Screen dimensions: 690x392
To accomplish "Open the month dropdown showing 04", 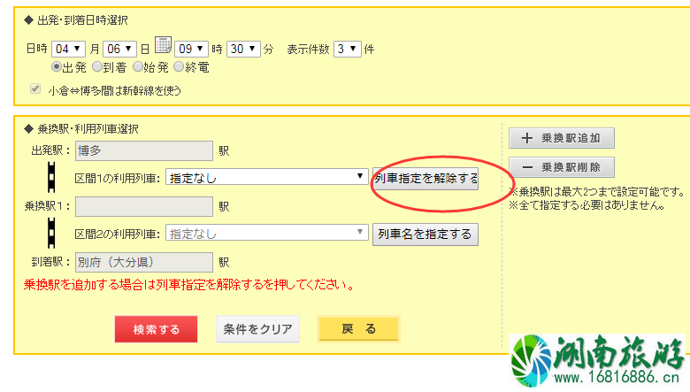I will [x=68, y=49].
